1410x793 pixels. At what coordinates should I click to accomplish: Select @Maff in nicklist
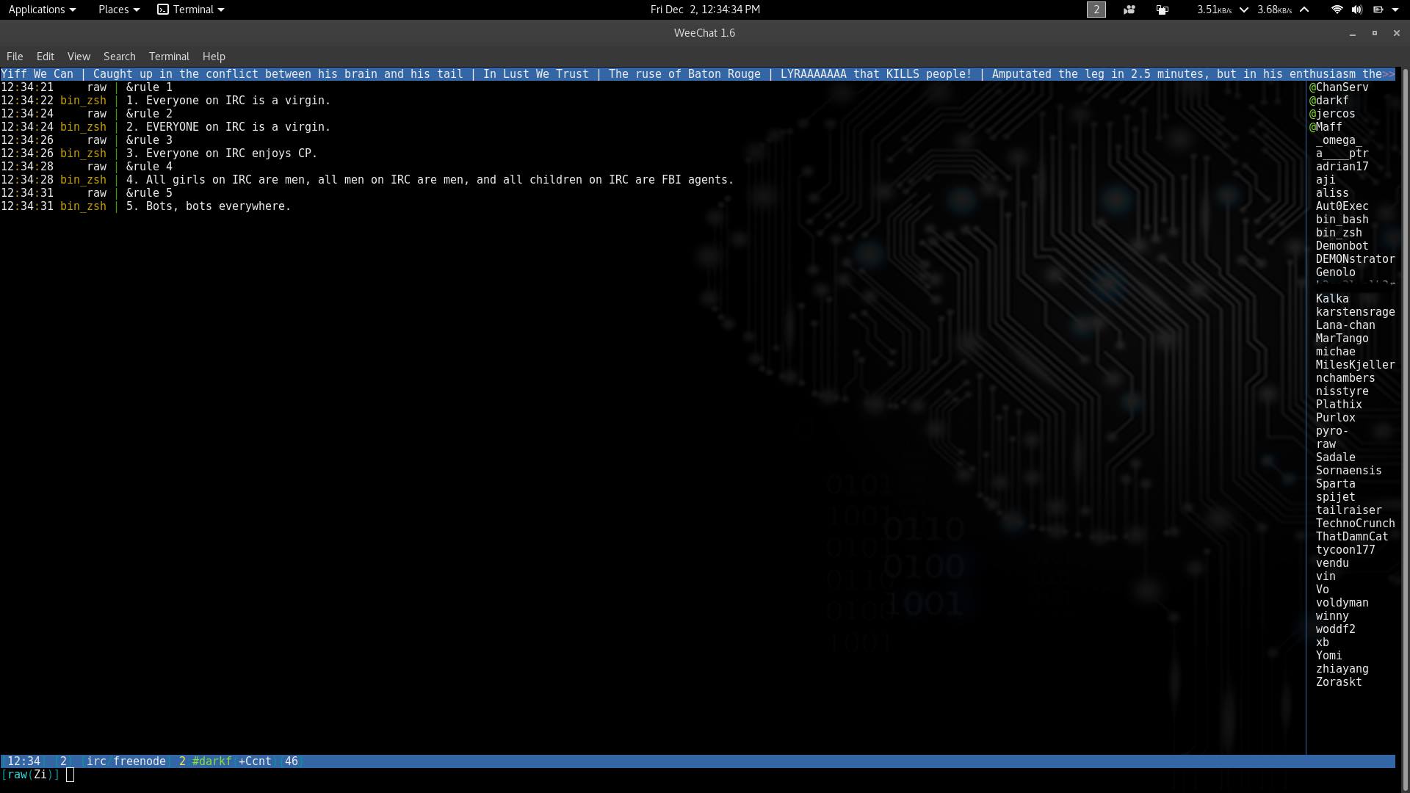pyautogui.click(x=1326, y=127)
